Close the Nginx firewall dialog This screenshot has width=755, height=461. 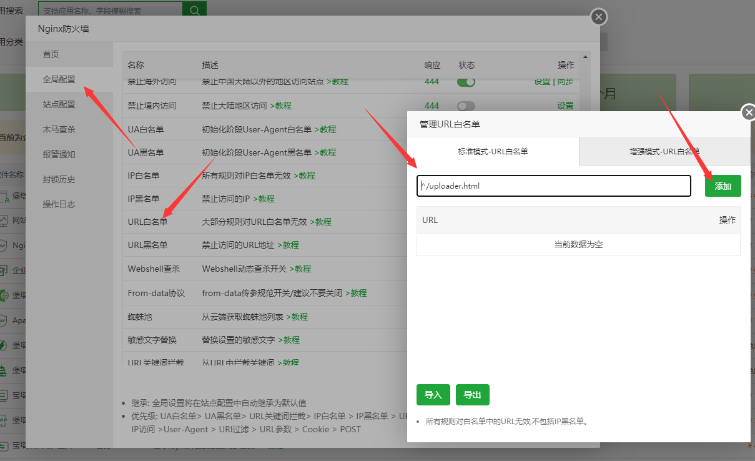pyautogui.click(x=599, y=17)
